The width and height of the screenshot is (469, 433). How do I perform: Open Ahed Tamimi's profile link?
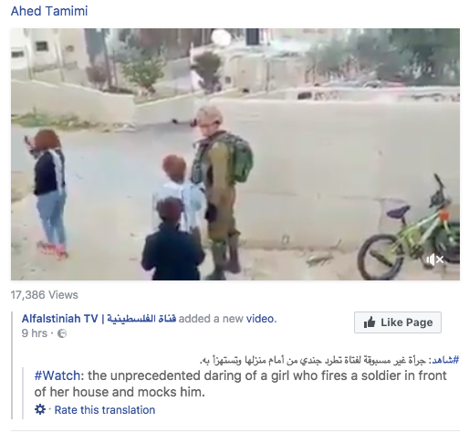49,11
